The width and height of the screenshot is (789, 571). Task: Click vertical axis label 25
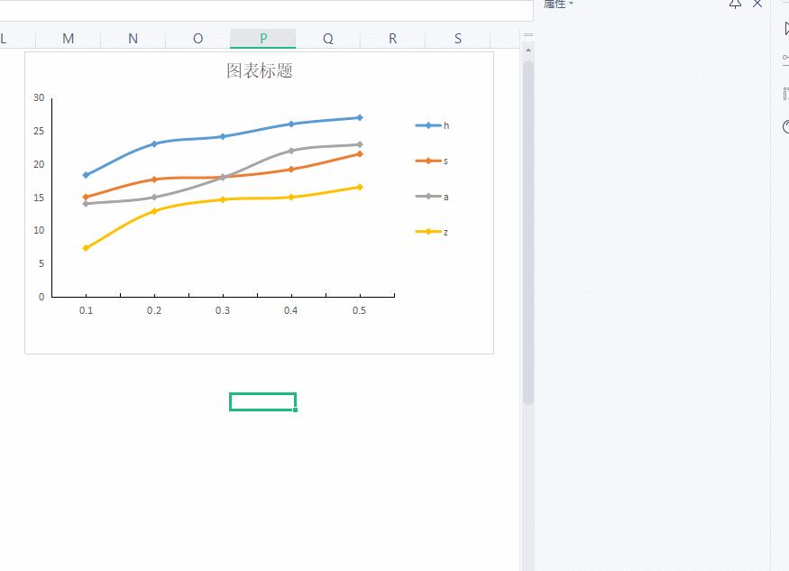pyautogui.click(x=39, y=131)
